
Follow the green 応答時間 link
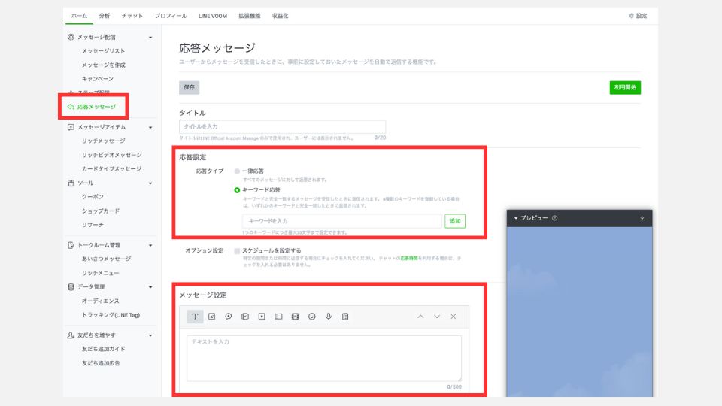tap(409, 258)
